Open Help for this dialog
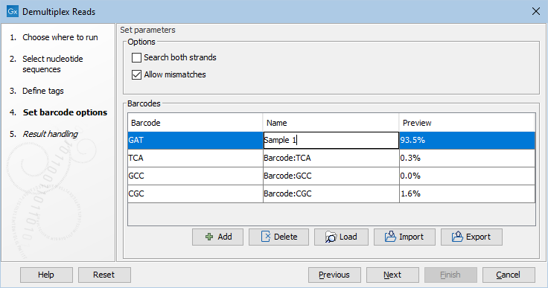This screenshot has height=288, width=548. pyautogui.click(x=46, y=275)
